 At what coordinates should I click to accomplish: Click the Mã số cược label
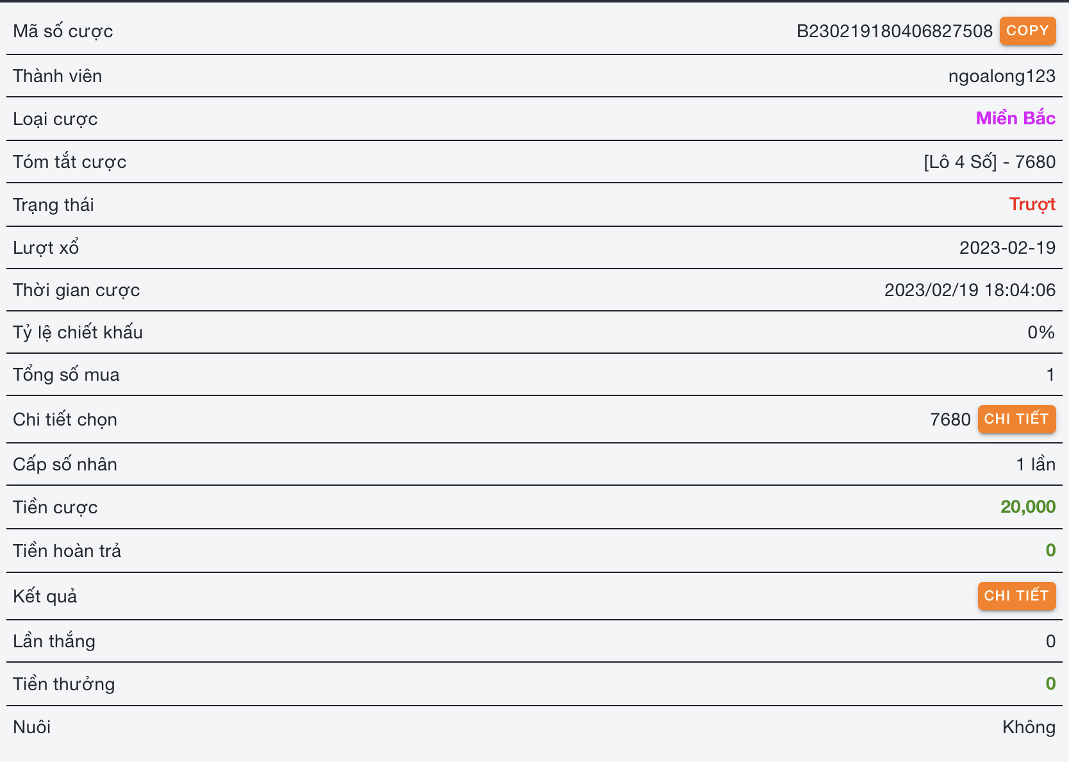pyautogui.click(x=63, y=31)
